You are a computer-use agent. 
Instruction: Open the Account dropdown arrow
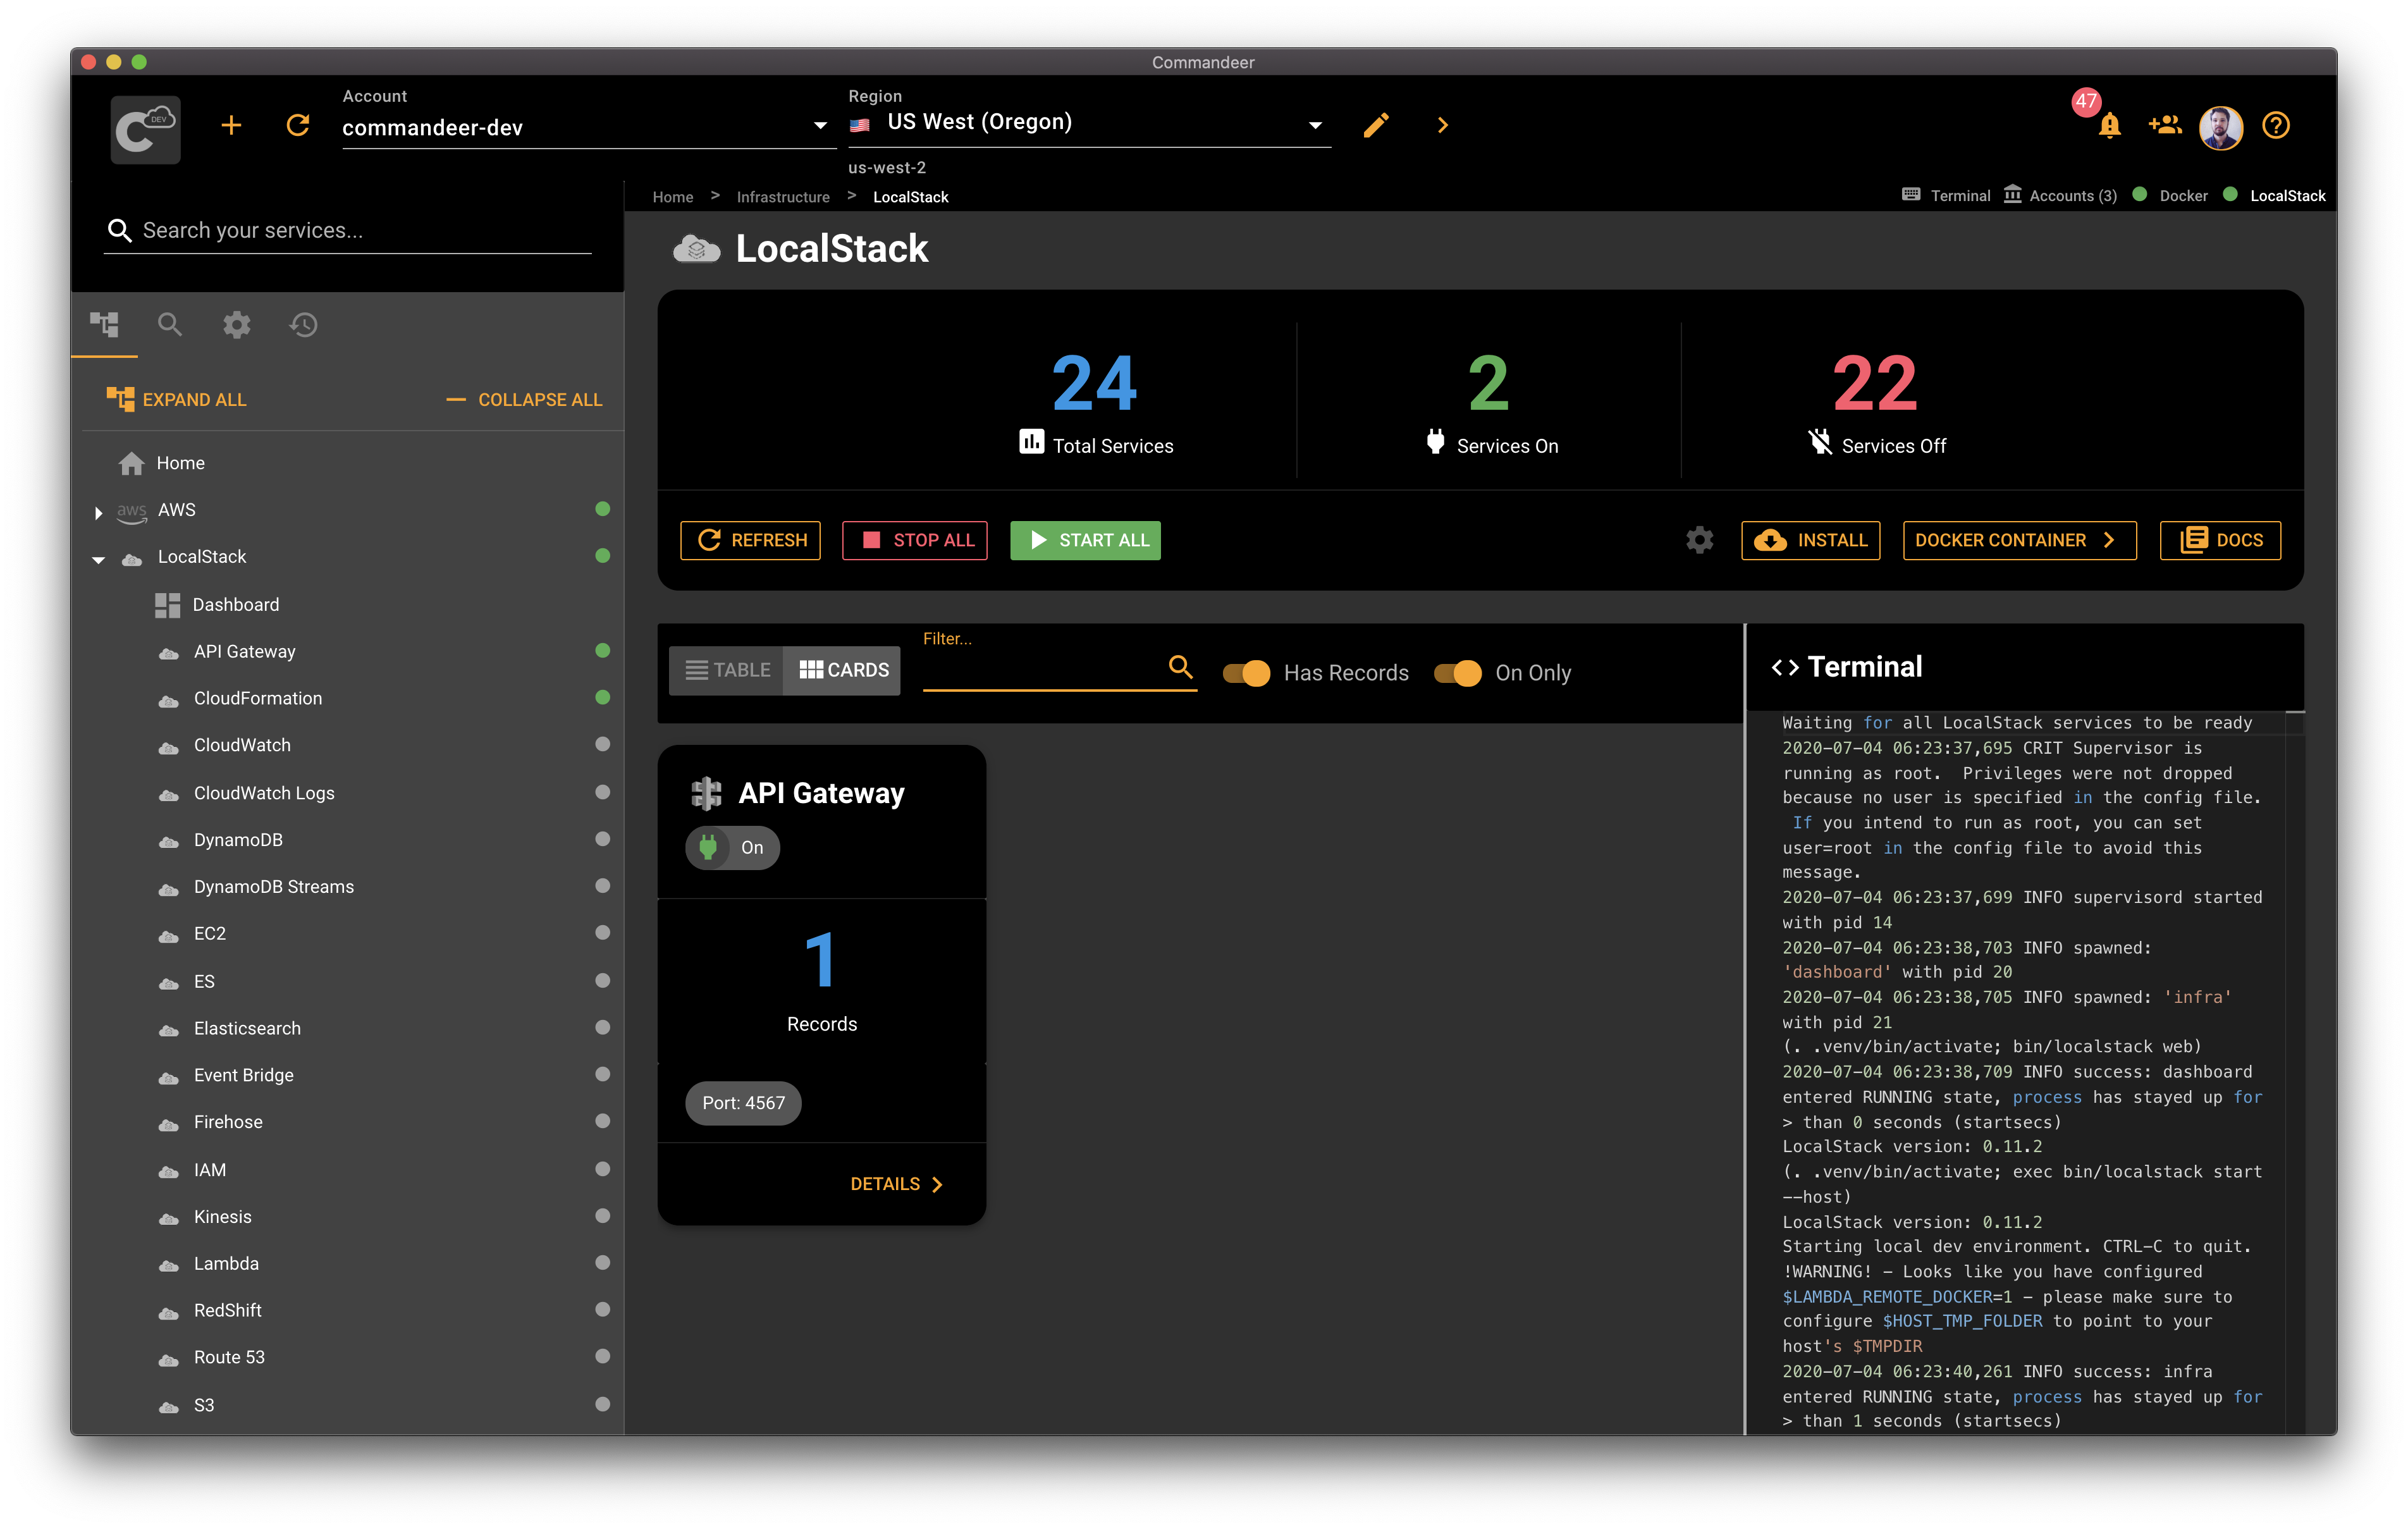[820, 126]
